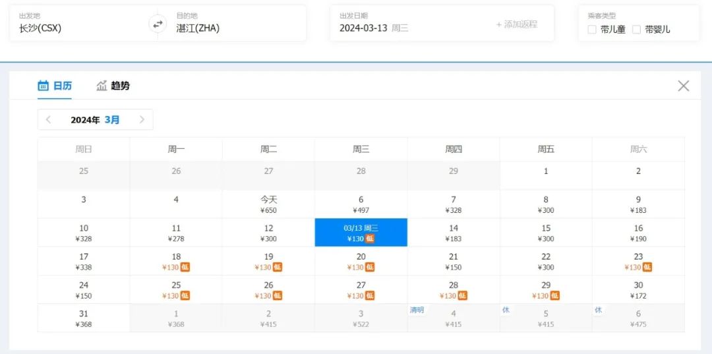
Task: Enable the 带儿童 checkbox
Action: coord(592,30)
